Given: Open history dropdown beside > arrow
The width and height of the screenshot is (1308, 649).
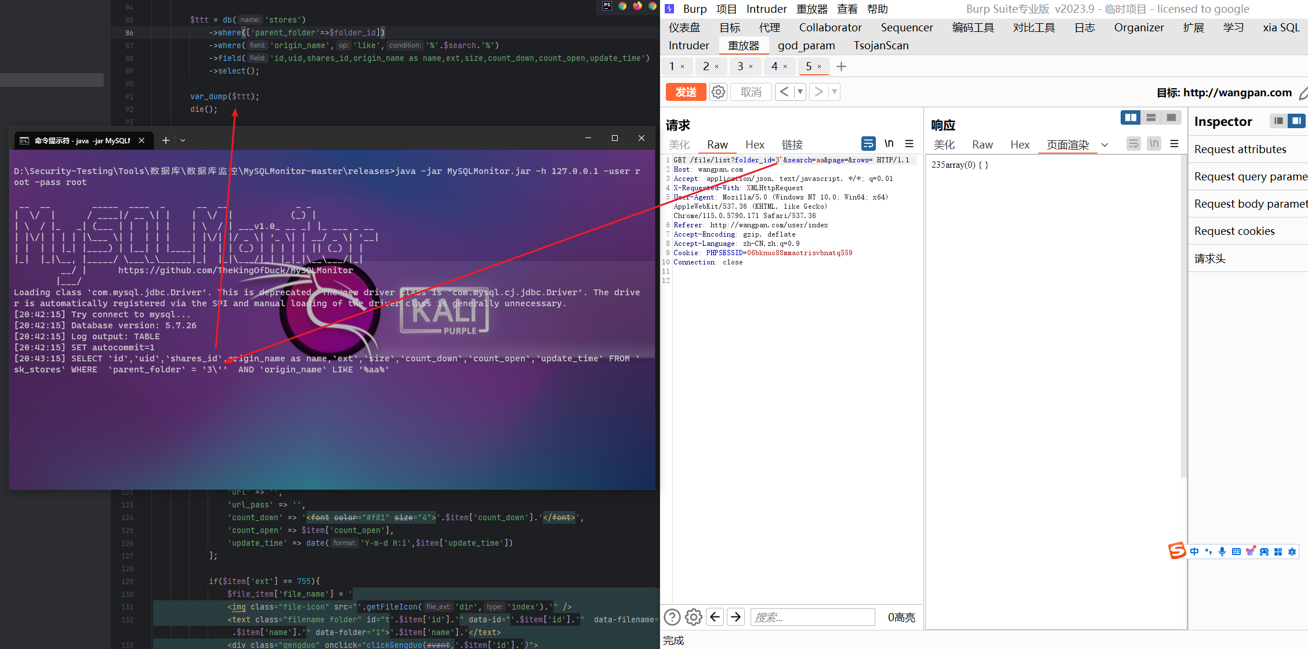Looking at the screenshot, I should tap(834, 92).
